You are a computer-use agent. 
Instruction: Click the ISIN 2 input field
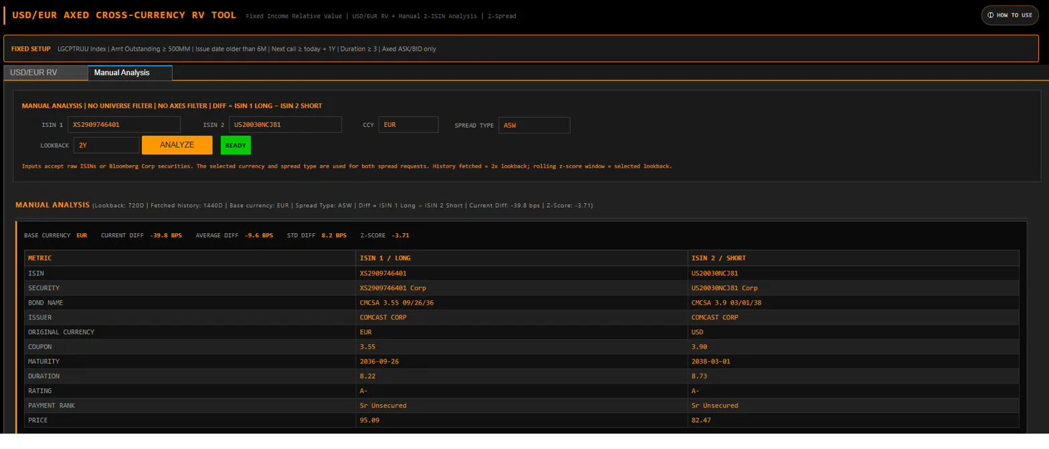(285, 125)
